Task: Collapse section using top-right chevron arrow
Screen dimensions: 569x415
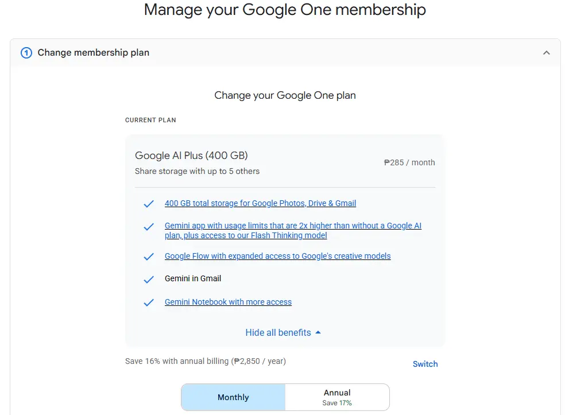Action: pos(547,53)
